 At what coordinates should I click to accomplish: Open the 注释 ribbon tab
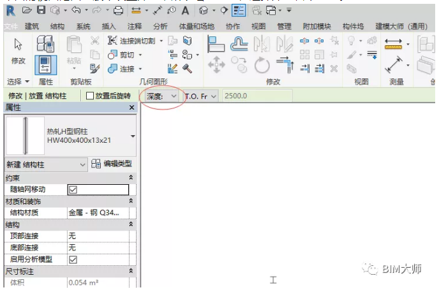[135, 27]
